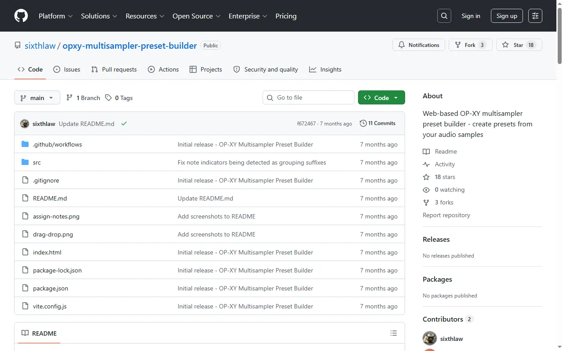Click the Sign up button

point(507,16)
